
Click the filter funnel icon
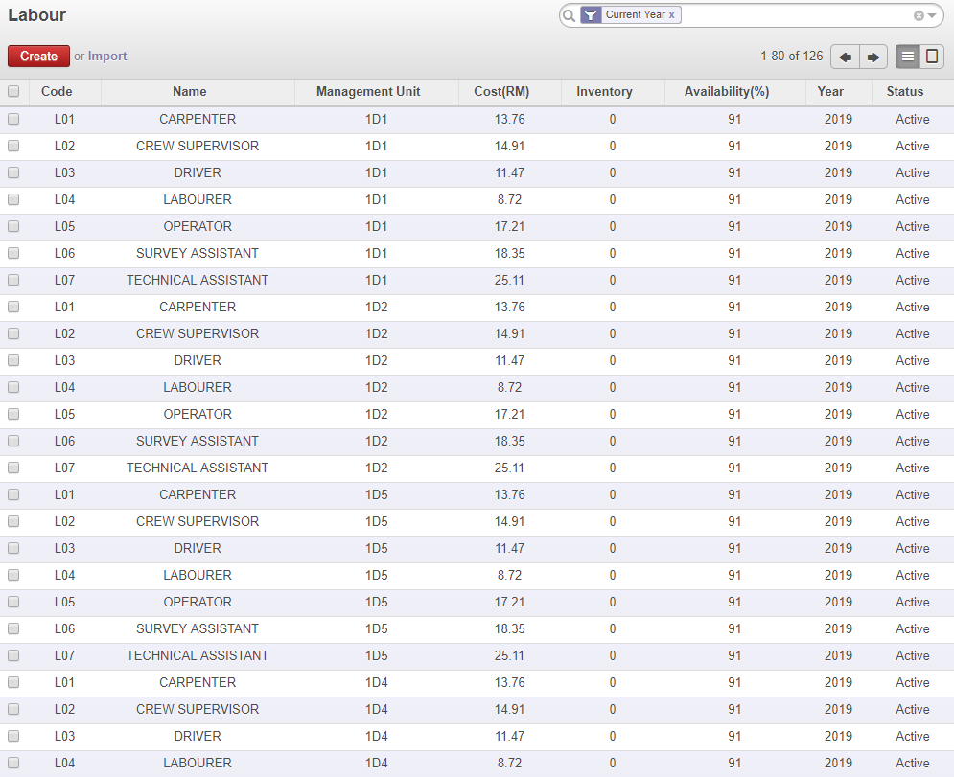tap(592, 15)
